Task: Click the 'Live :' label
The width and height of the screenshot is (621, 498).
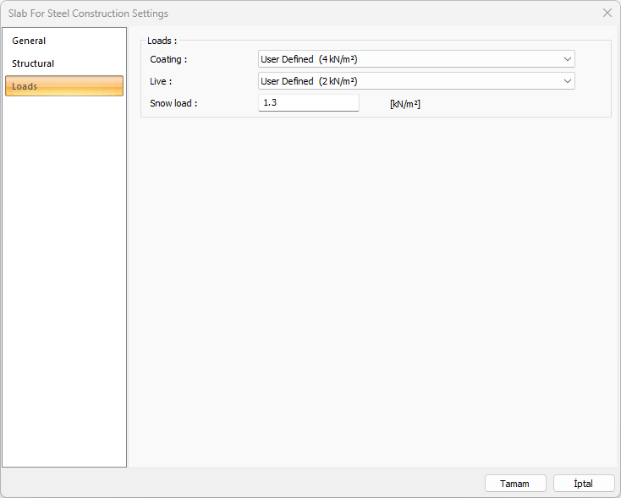Action: pyautogui.click(x=161, y=81)
